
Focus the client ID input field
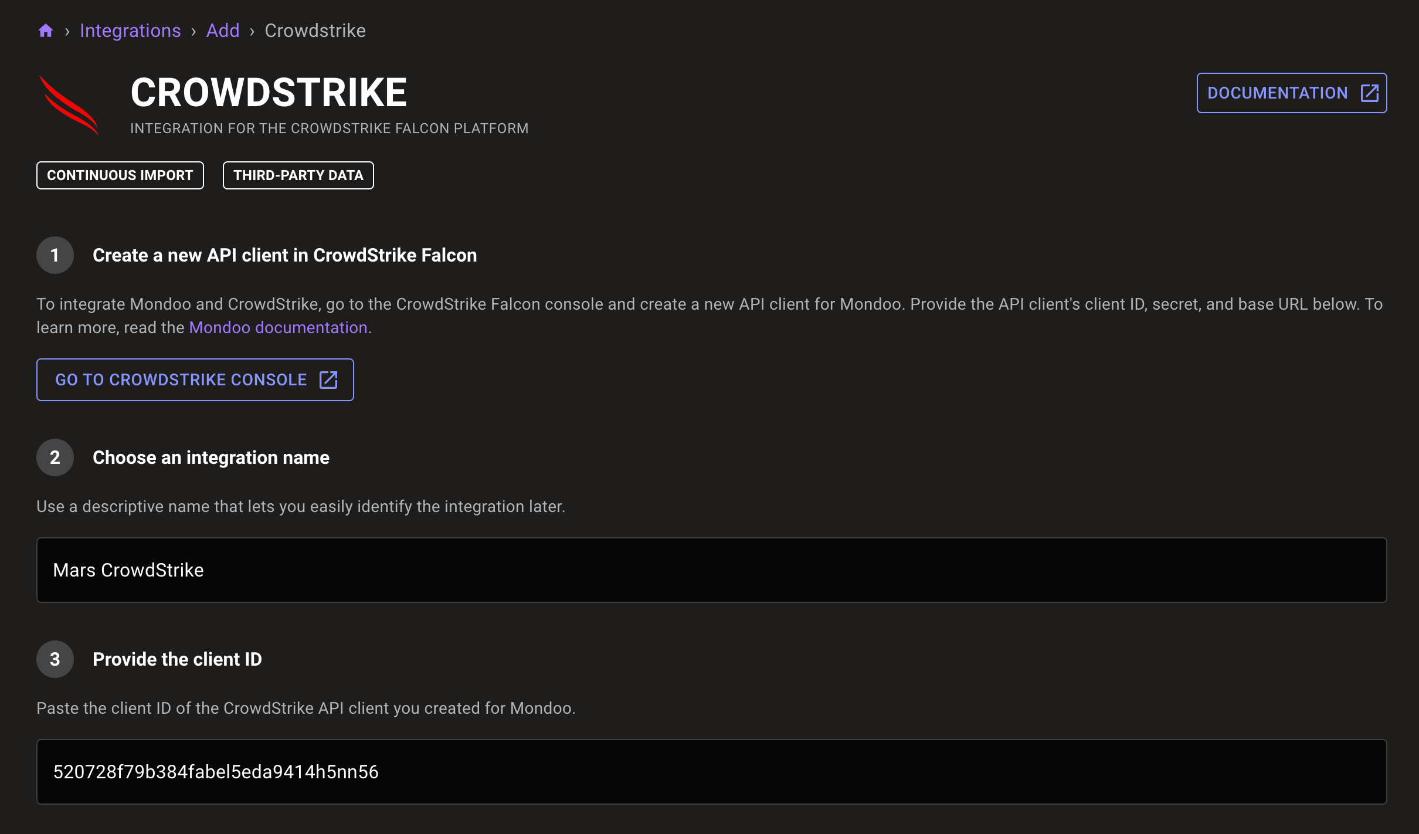pos(712,772)
